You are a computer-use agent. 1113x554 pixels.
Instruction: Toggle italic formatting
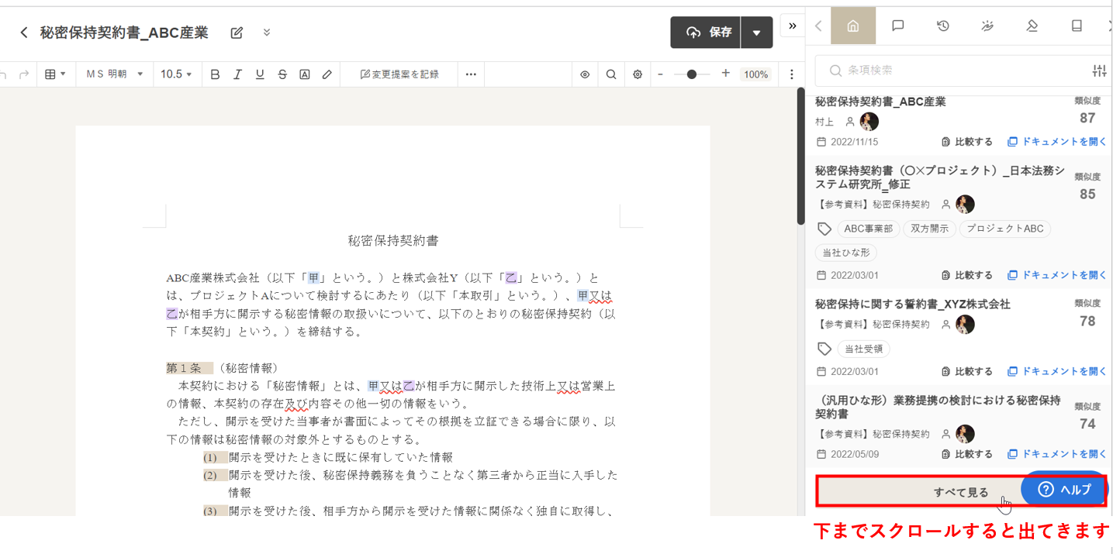237,74
